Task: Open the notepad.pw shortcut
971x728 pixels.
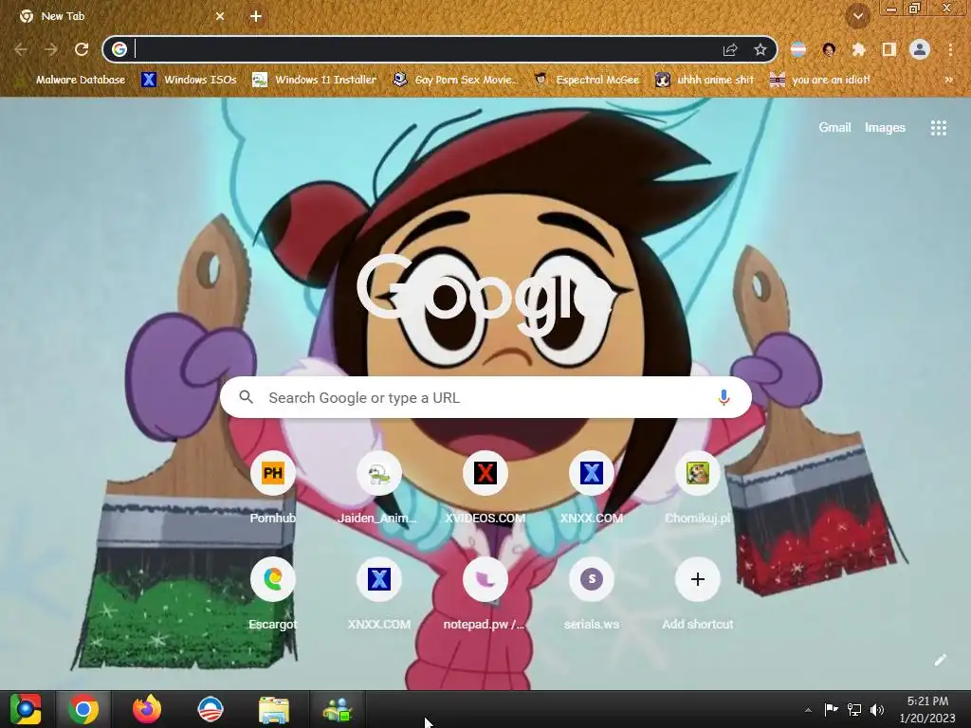Action: 485,594
